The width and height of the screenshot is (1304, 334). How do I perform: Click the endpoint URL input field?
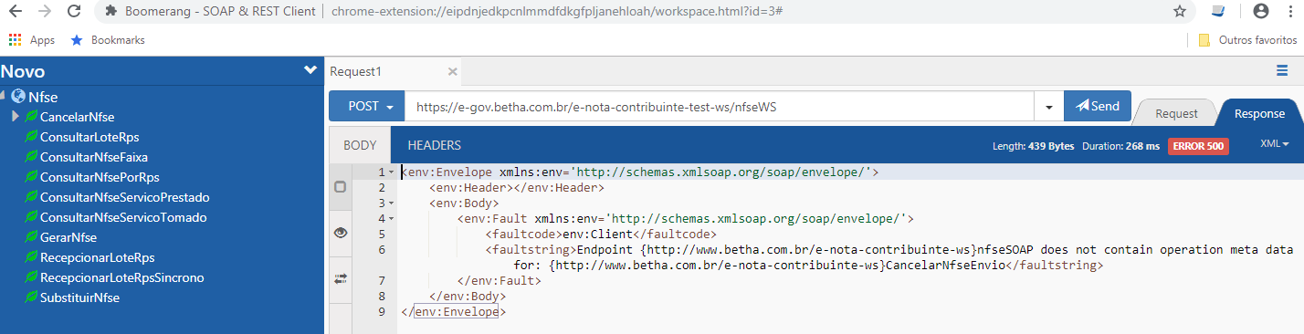(x=719, y=107)
